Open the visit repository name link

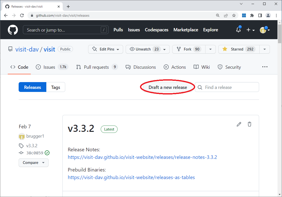49,49
